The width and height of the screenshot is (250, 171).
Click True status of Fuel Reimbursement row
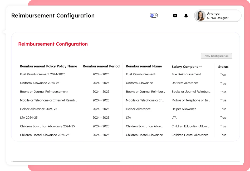pyautogui.click(x=223, y=75)
